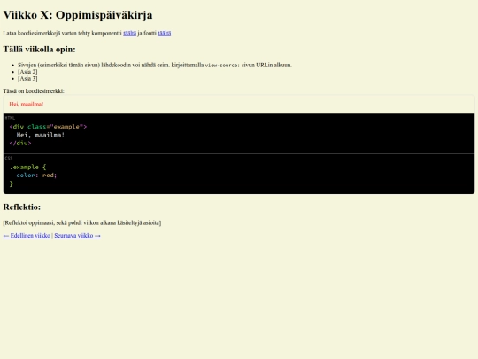Click the 'view-source:' code text
The image size is (478, 359).
pos(222,66)
